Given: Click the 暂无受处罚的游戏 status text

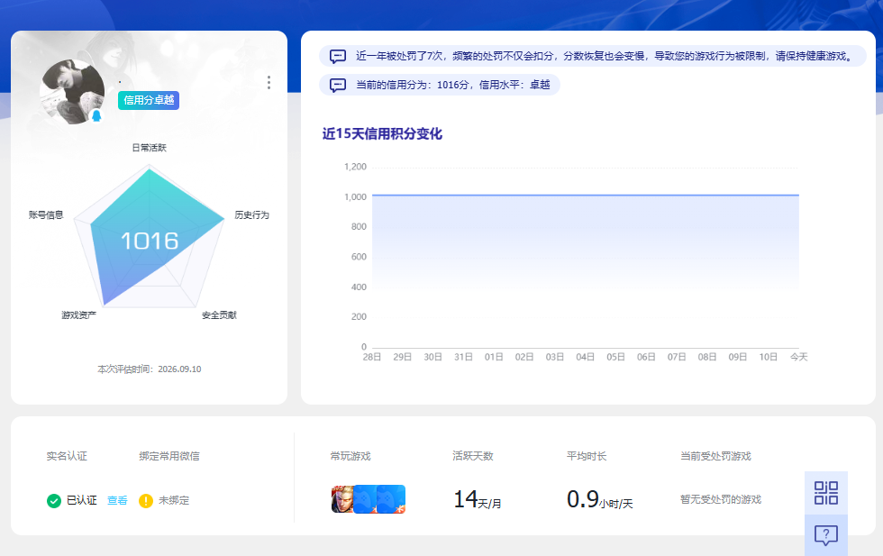Looking at the screenshot, I should tap(721, 499).
